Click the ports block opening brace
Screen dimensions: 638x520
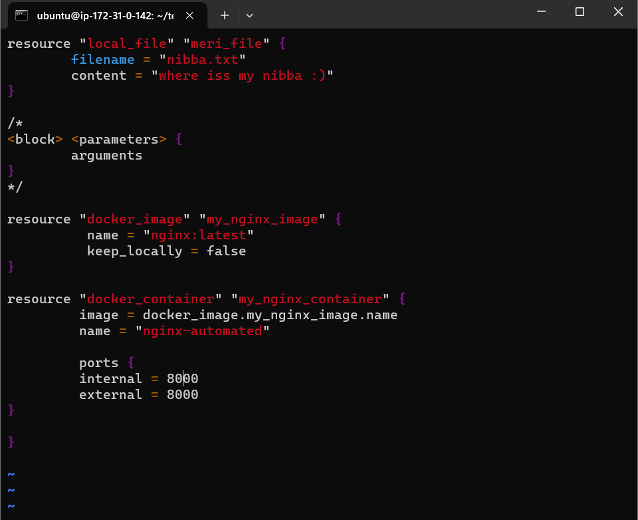(x=131, y=362)
